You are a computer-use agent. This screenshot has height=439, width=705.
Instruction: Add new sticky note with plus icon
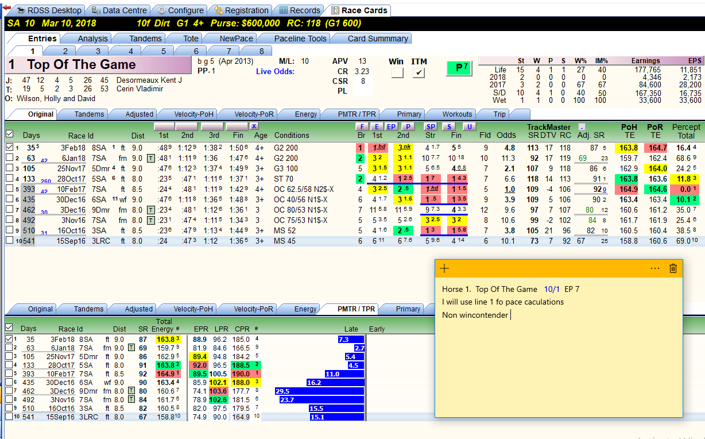[444, 268]
